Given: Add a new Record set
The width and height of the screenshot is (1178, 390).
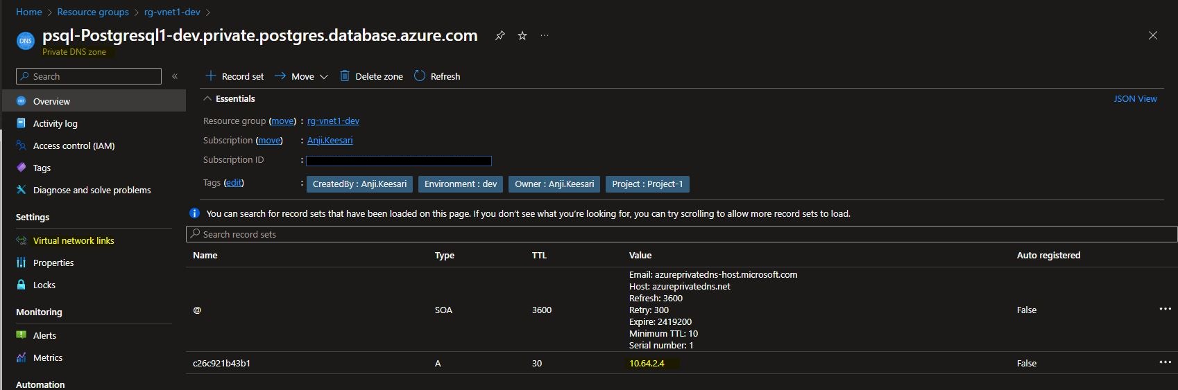Looking at the screenshot, I should coord(234,76).
